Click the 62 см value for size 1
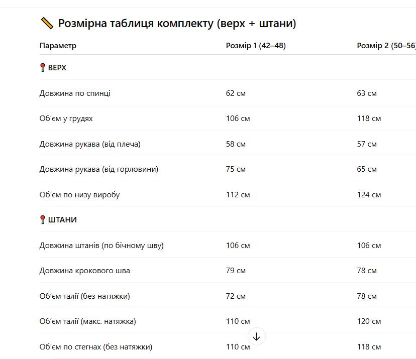This screenshot has width=416, height=359. coord(236,93)
